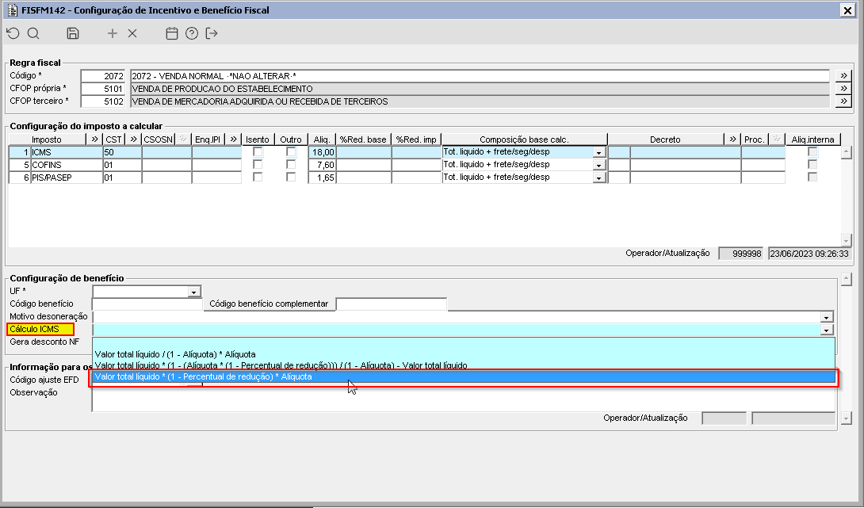This screenshot has width=864, height=508.
Task: Toggle Aliq.interna checkbox for PIS/PASEP row
Action: tap(812, 178)
